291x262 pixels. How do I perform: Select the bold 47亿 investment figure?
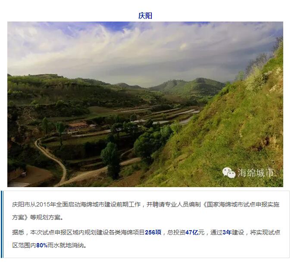click(x=192, y=232)
